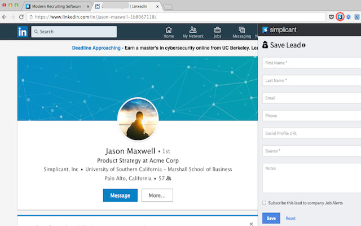Close the LinkedIn browser tab
Image resolution: width=361 pixels, height=226 pixels.
click(157, 6)
